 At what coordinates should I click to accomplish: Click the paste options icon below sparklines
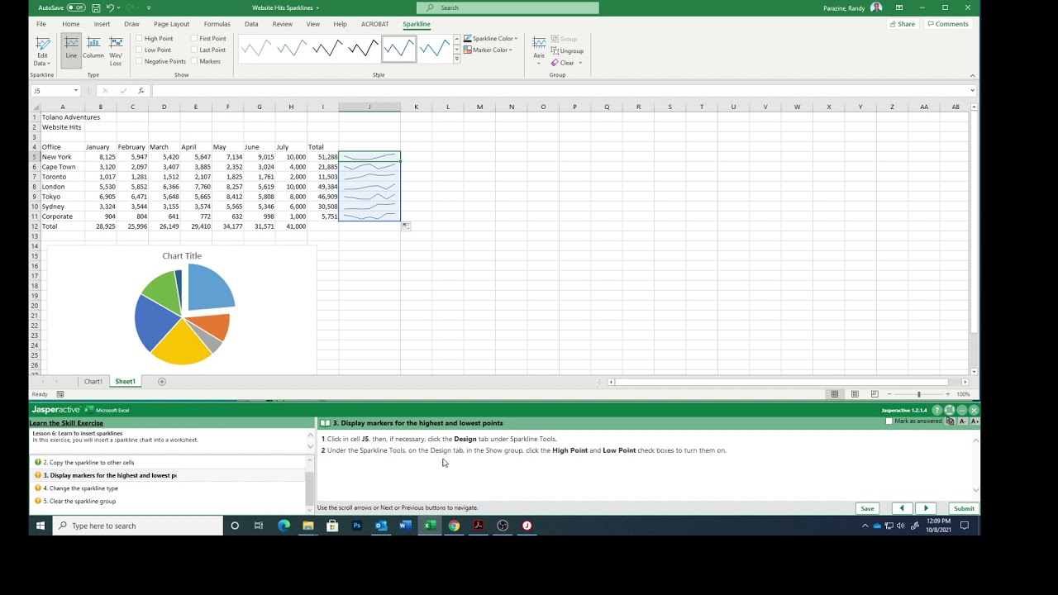click(x=406, y=226)
